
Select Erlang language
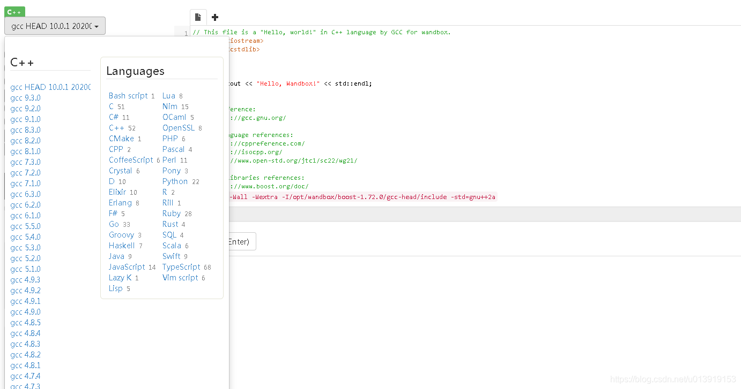click(x=120, y=203)
